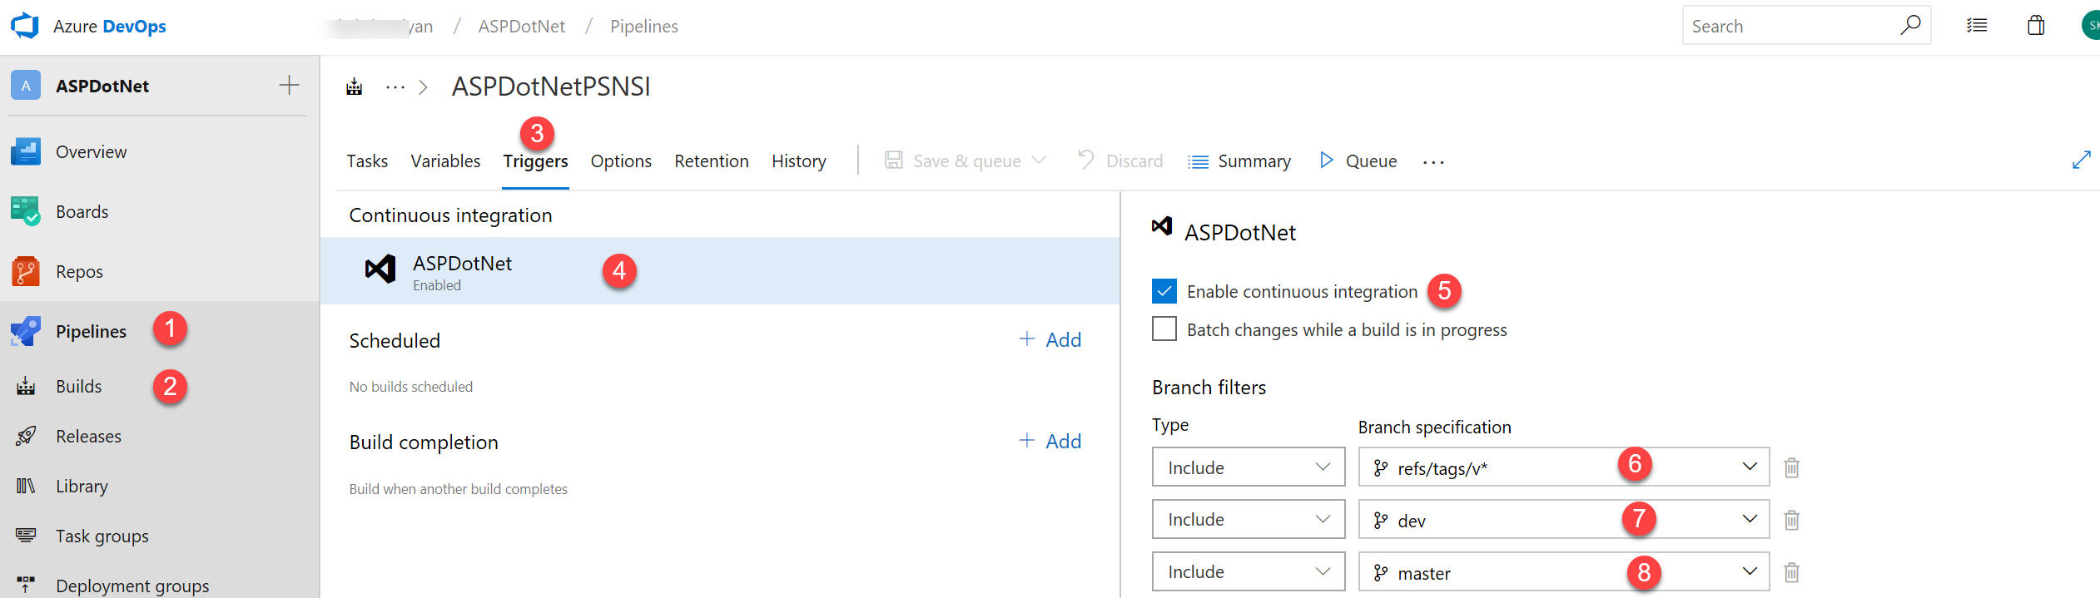The height and width of the screenshot is (598, 2100).
Task: Open Overview in the sidebar
Action: (x=92, y=151)
